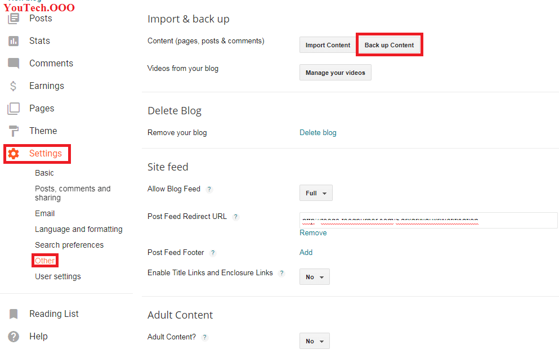Select the Settings menu label
This screenshot has height=358, width=559.
tap(46, 153)
